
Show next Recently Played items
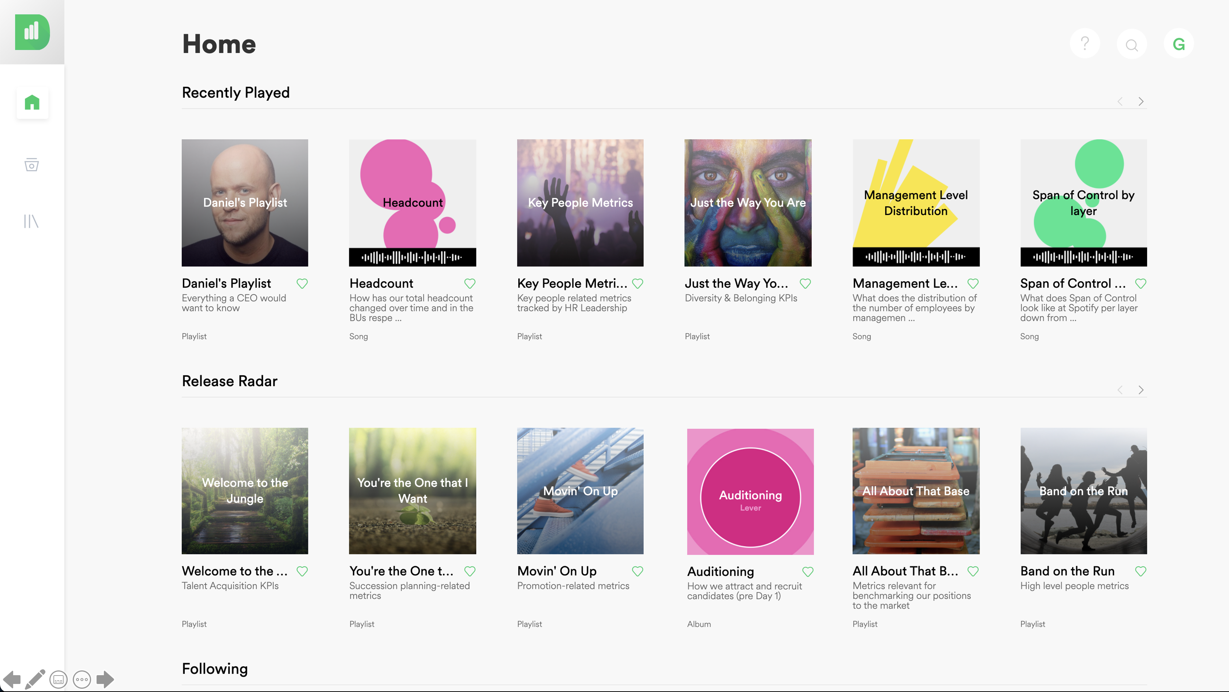click(x=1141, y=102)
